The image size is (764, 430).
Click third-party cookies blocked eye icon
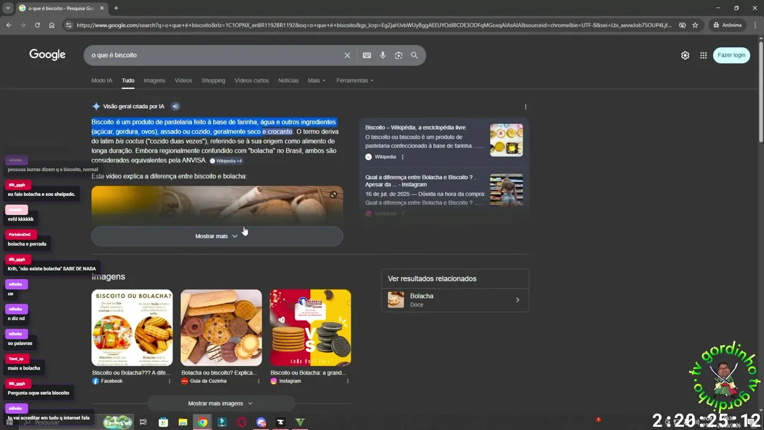(682, 25)
